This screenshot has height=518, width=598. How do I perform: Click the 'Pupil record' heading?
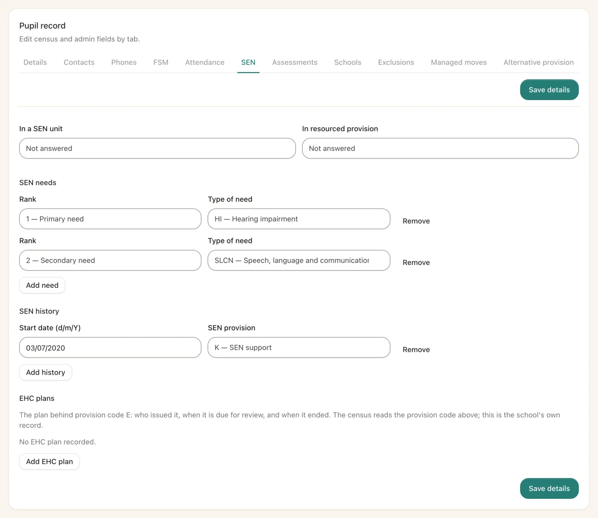[42, 26]
